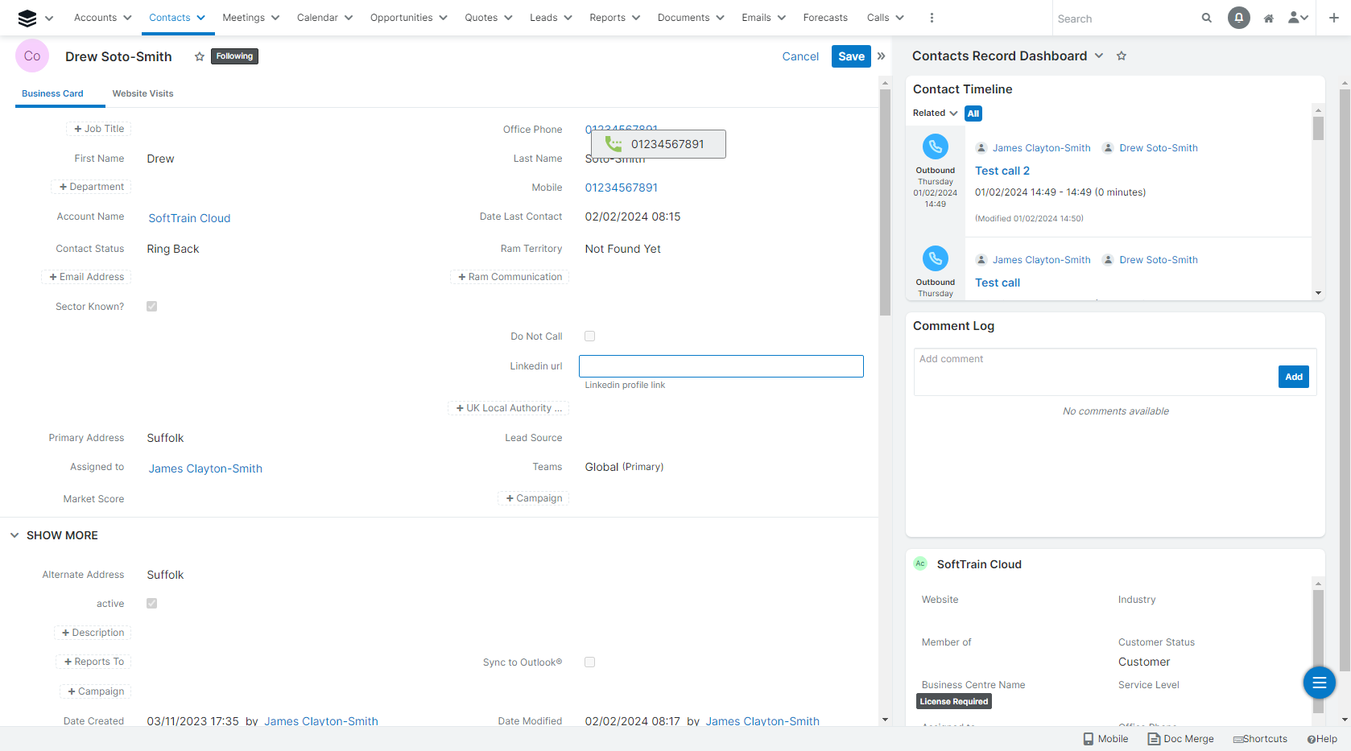Select the All timeline filter
Viewport: 1351px width, 751px height.
973,113
